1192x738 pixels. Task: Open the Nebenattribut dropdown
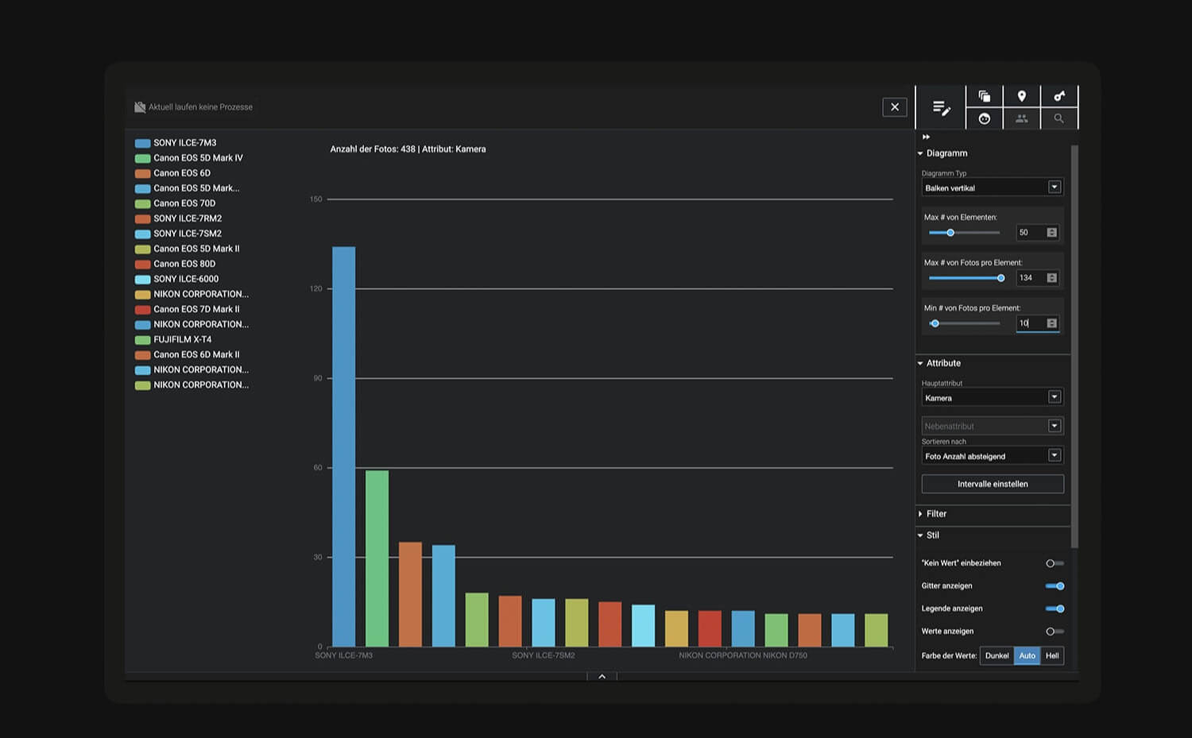coord(993,426)
